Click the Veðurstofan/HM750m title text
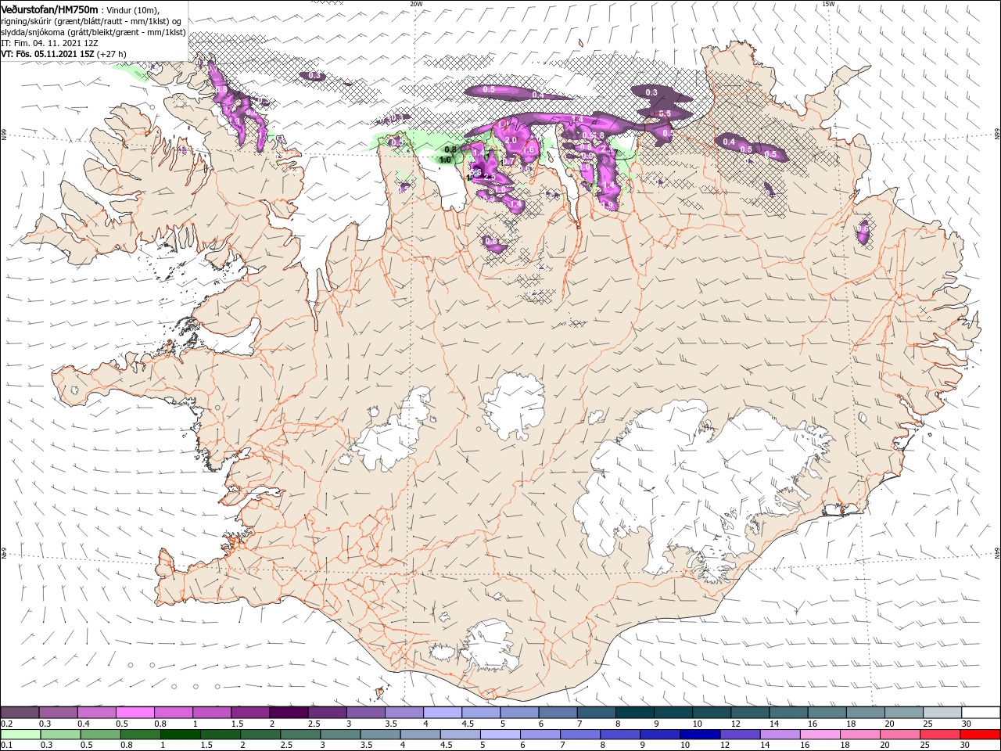This screenshot has height=751, width=1001. pos(49,9)
